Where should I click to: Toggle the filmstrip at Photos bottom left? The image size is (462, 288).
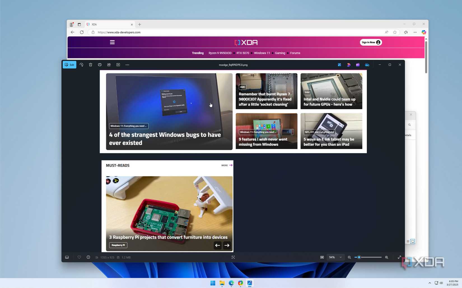(x=67, y=257)
